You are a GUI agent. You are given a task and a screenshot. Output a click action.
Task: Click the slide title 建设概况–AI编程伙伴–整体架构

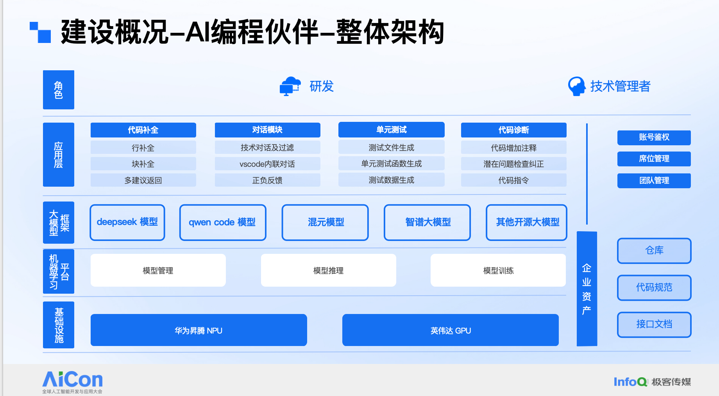click(252, 32)
